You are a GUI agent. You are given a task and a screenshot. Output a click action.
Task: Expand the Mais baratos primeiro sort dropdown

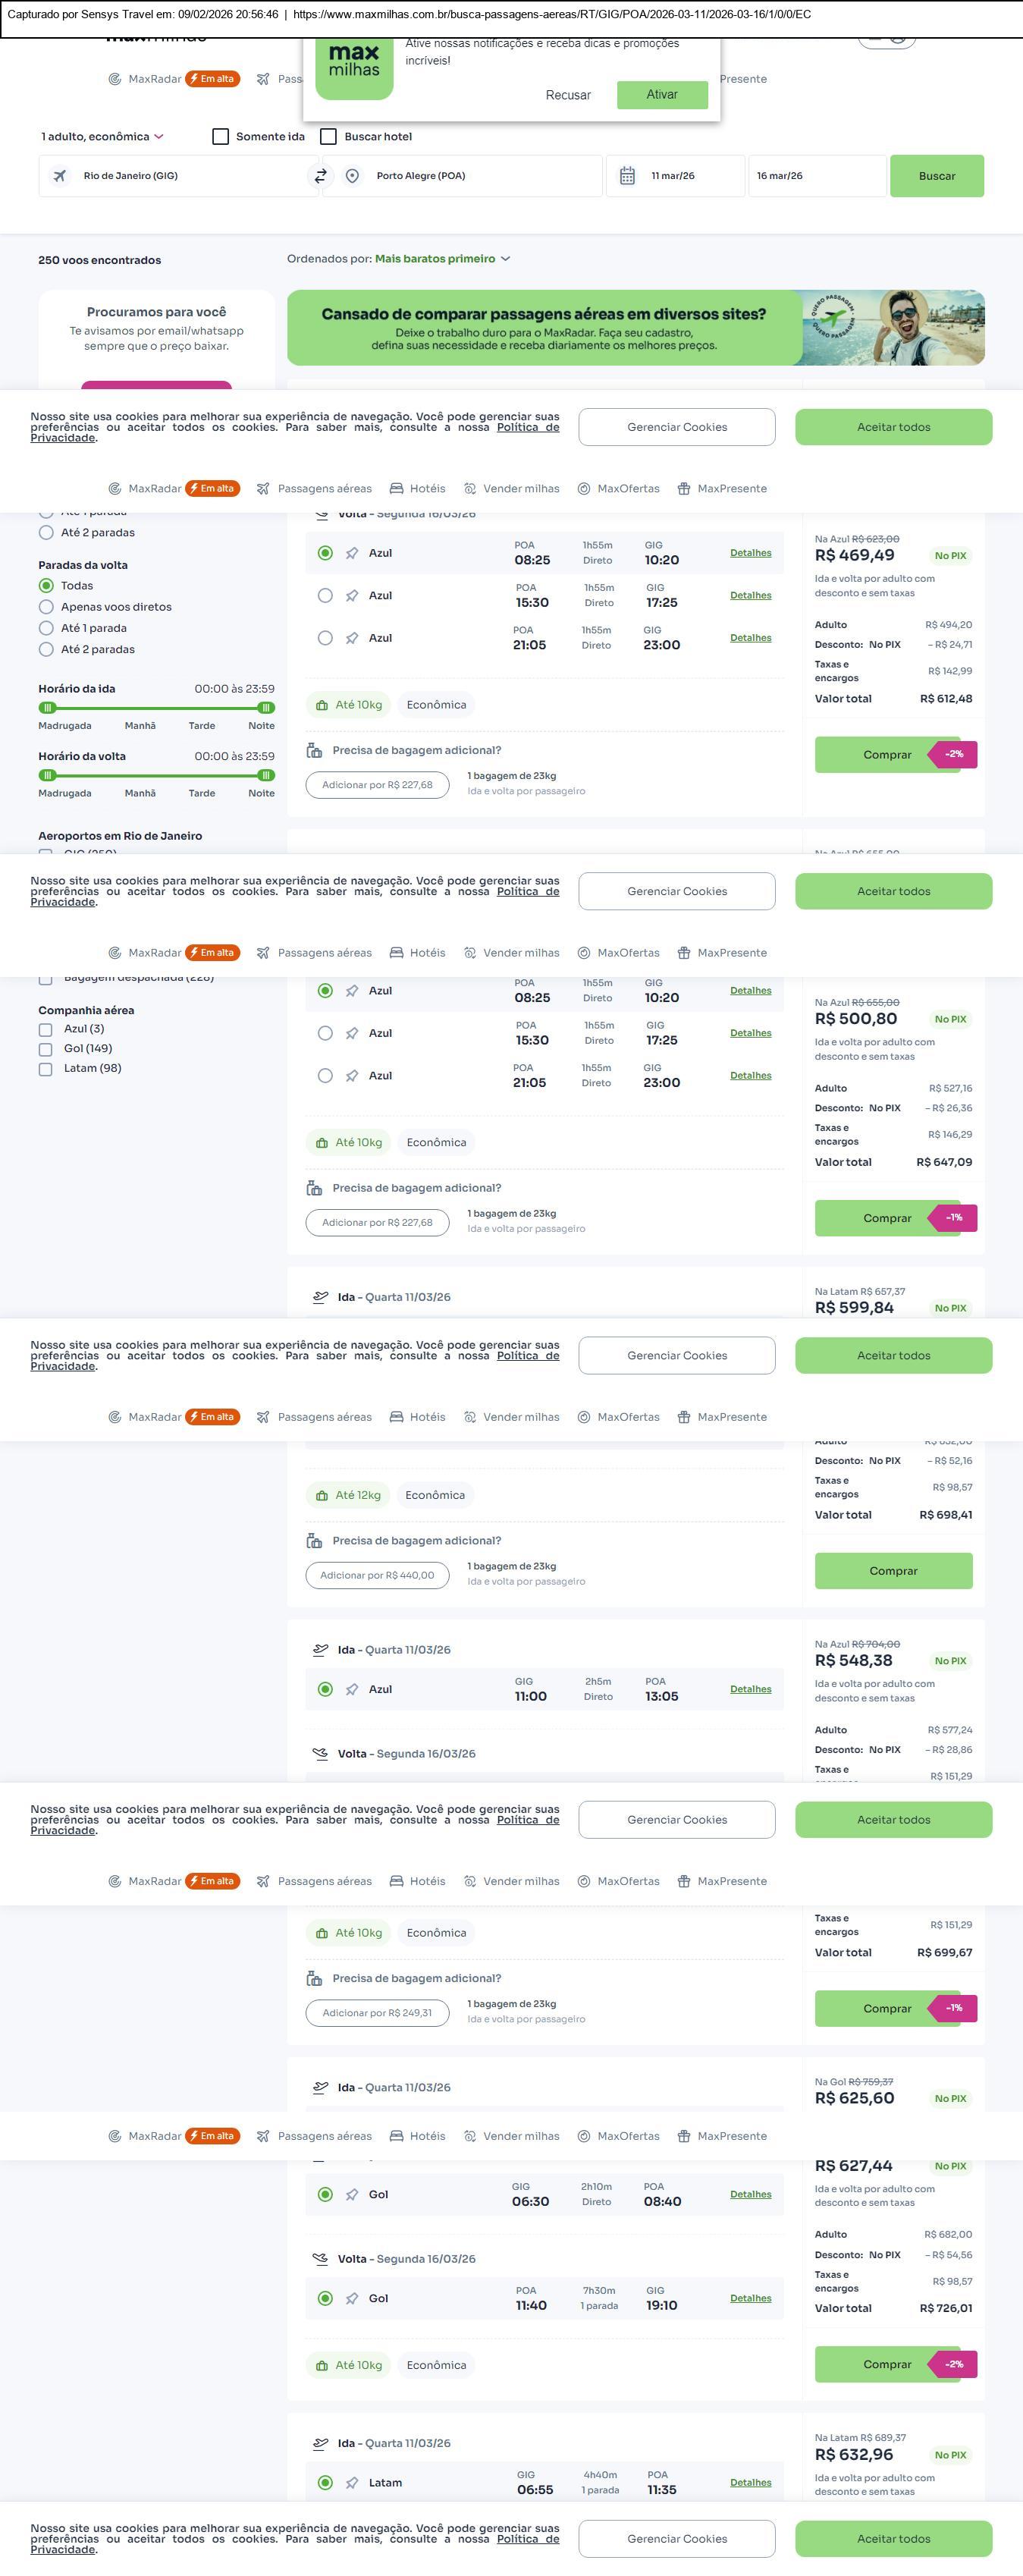442,259
